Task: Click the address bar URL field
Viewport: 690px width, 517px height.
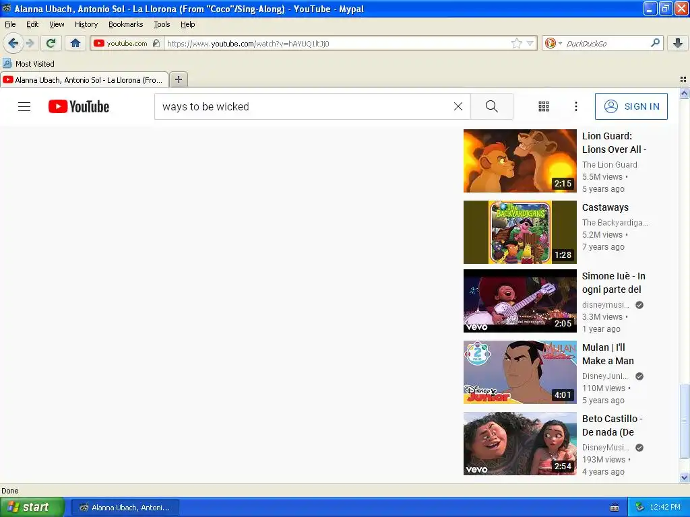Action: [x=337, y=43]
